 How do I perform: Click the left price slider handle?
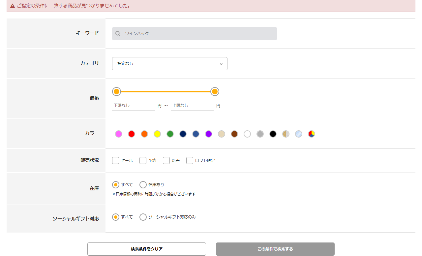tap(116, 91)
